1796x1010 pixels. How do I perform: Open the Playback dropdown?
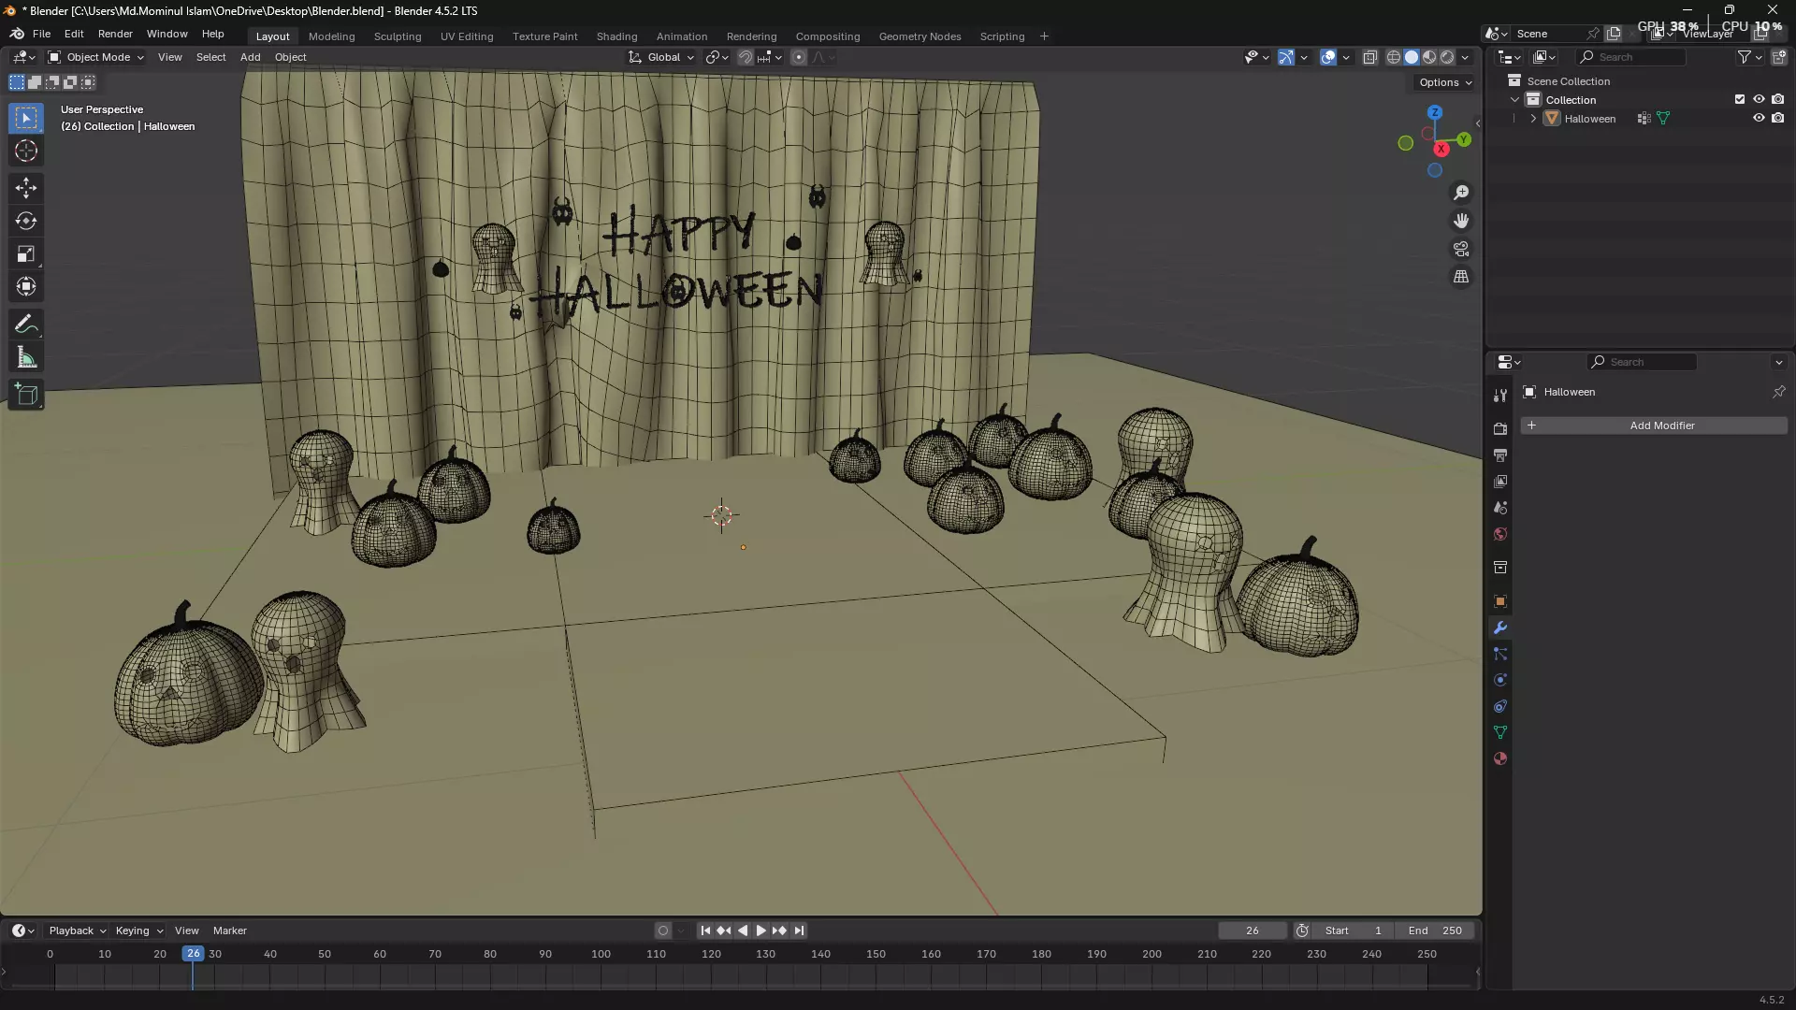(77, 931)
